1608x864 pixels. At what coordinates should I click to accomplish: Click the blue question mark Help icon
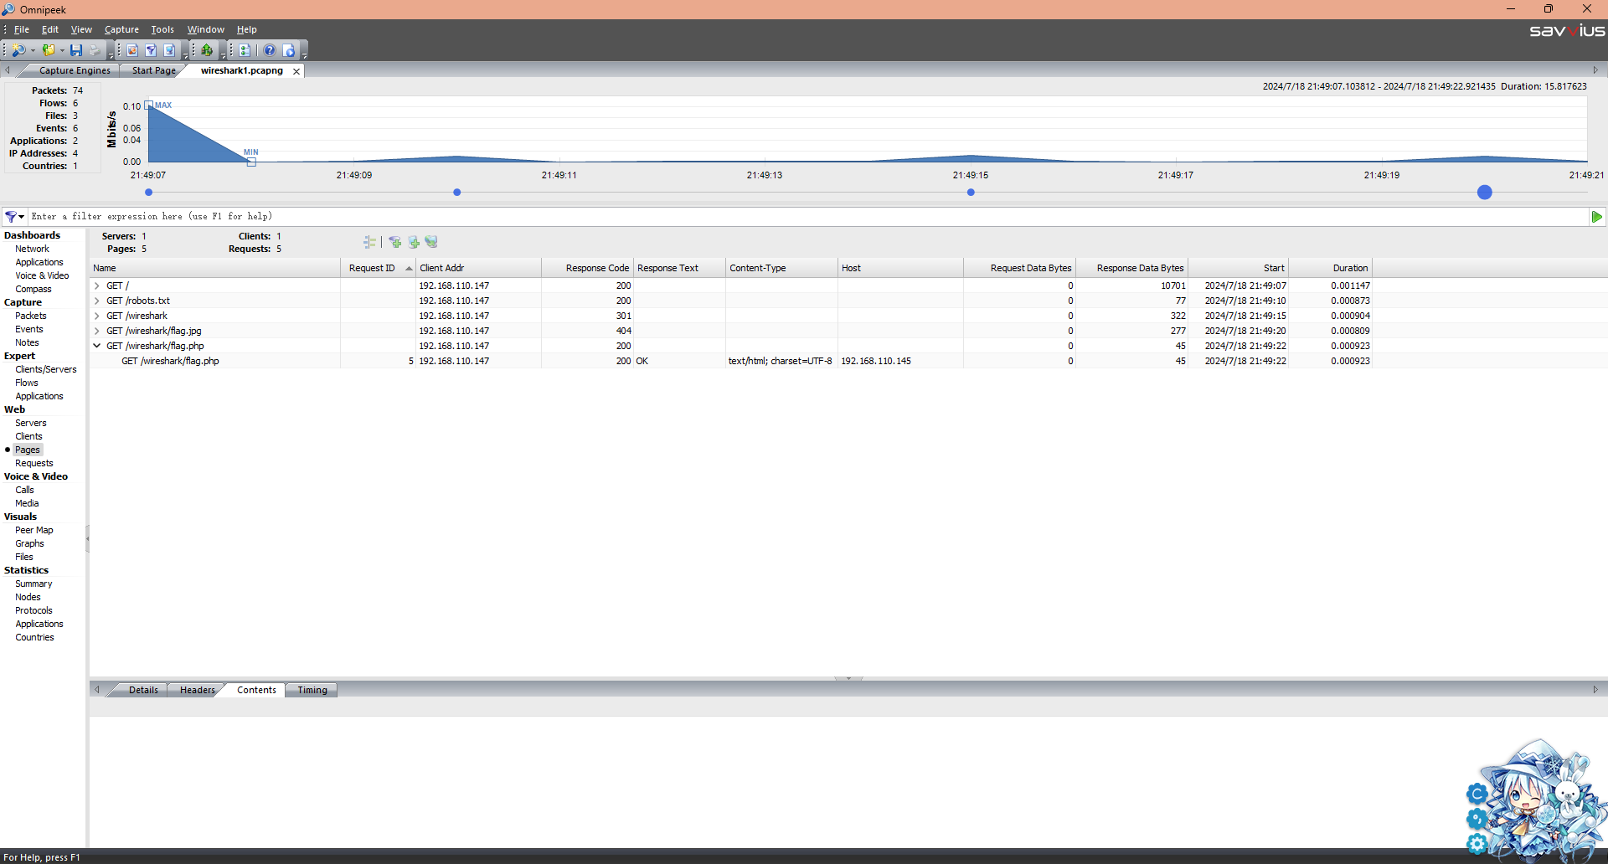coord(270,50)
